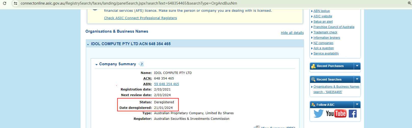Open Ask a question link
The width and height of the screenshot is (412, 128).
click(323, 48)
